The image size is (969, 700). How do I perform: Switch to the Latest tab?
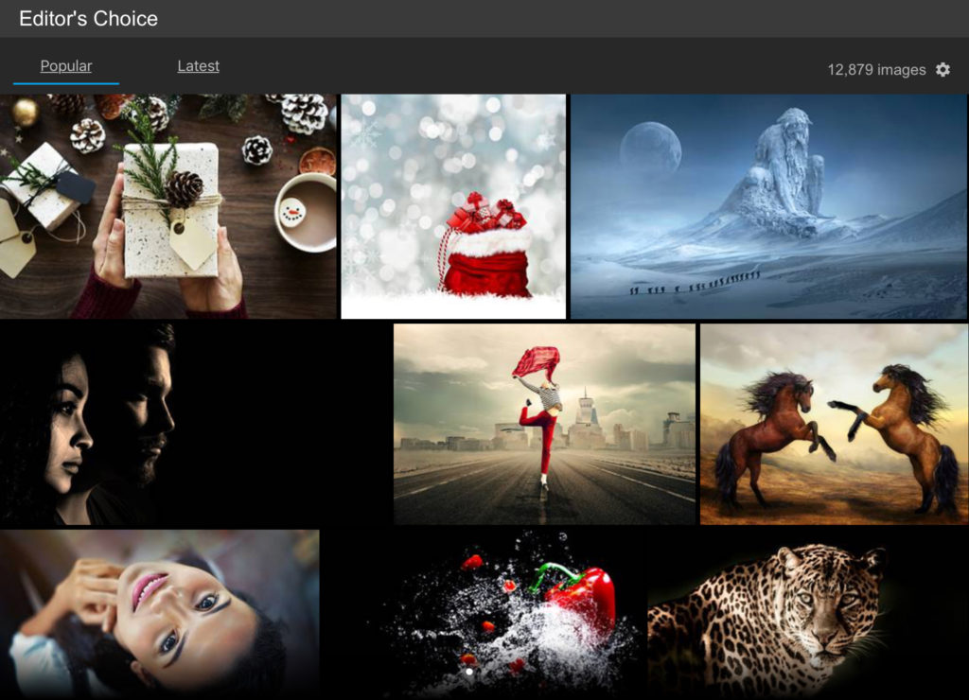199,66
